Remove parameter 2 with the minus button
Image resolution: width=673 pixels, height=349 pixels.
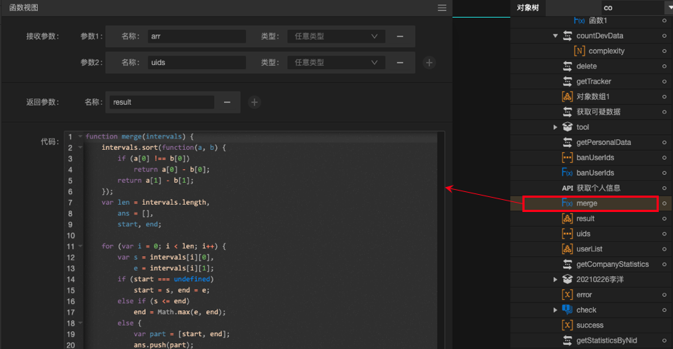click(x=400, y=63)
